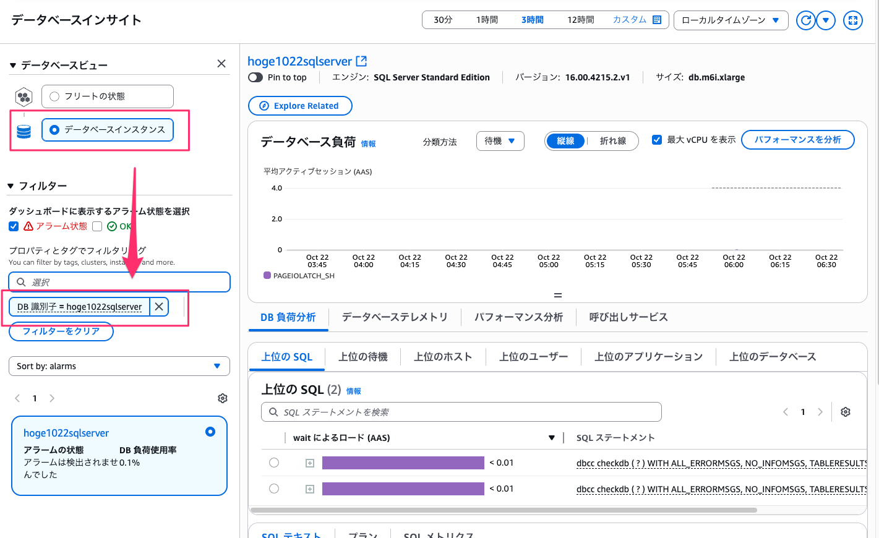Open the instance list settings gear

click(223, 398)
